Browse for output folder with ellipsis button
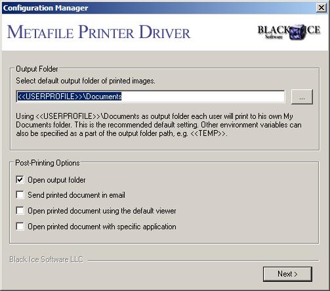330x291 pixels. (x=302, y=97)
